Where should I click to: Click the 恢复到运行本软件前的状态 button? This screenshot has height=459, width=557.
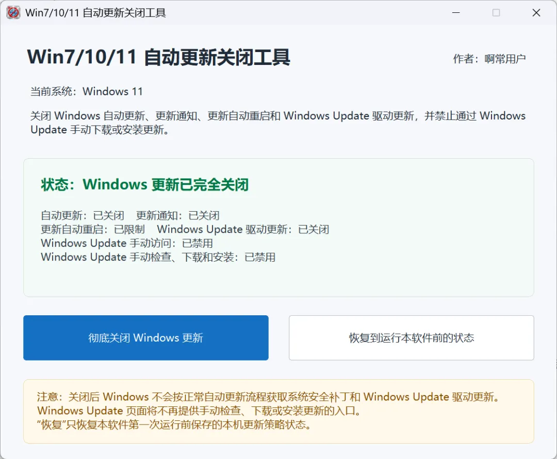click(412, 338)
